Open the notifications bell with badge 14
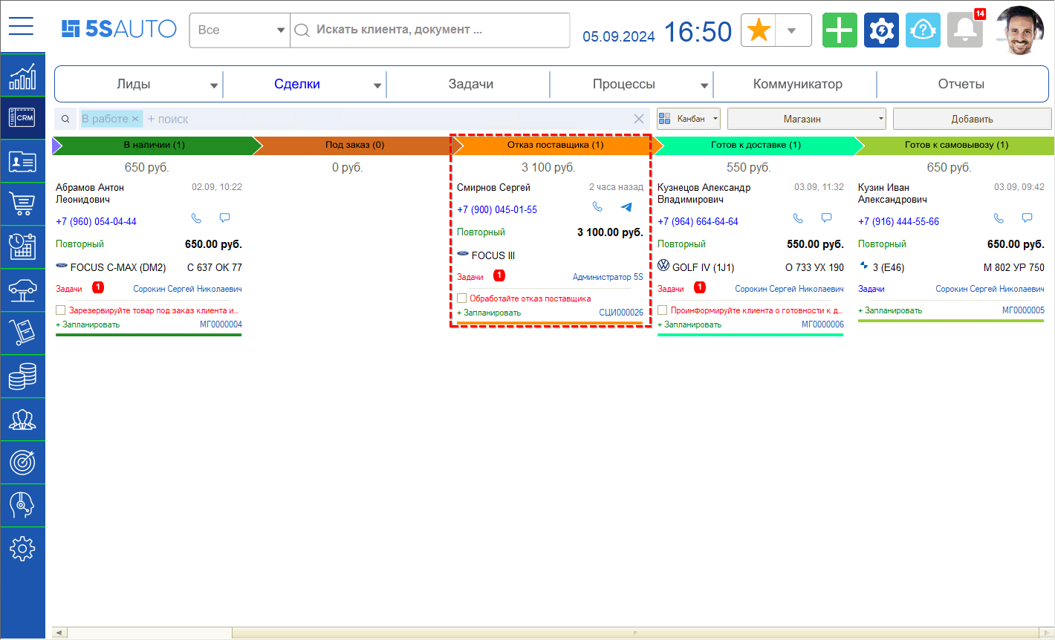The height and width of the screenshot is (640, 1055). tap(965, 30)
